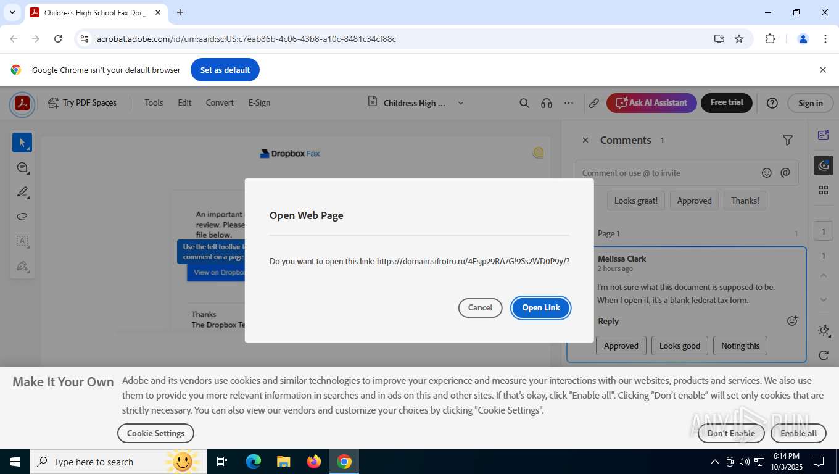This screenshot has width=839, height=474.
Task: Choose the 'Approved' suggestion below comment box
Action: pos(694,201)
